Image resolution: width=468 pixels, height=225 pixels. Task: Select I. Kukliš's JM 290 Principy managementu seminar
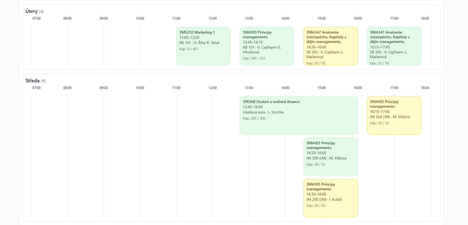(330, 198)
